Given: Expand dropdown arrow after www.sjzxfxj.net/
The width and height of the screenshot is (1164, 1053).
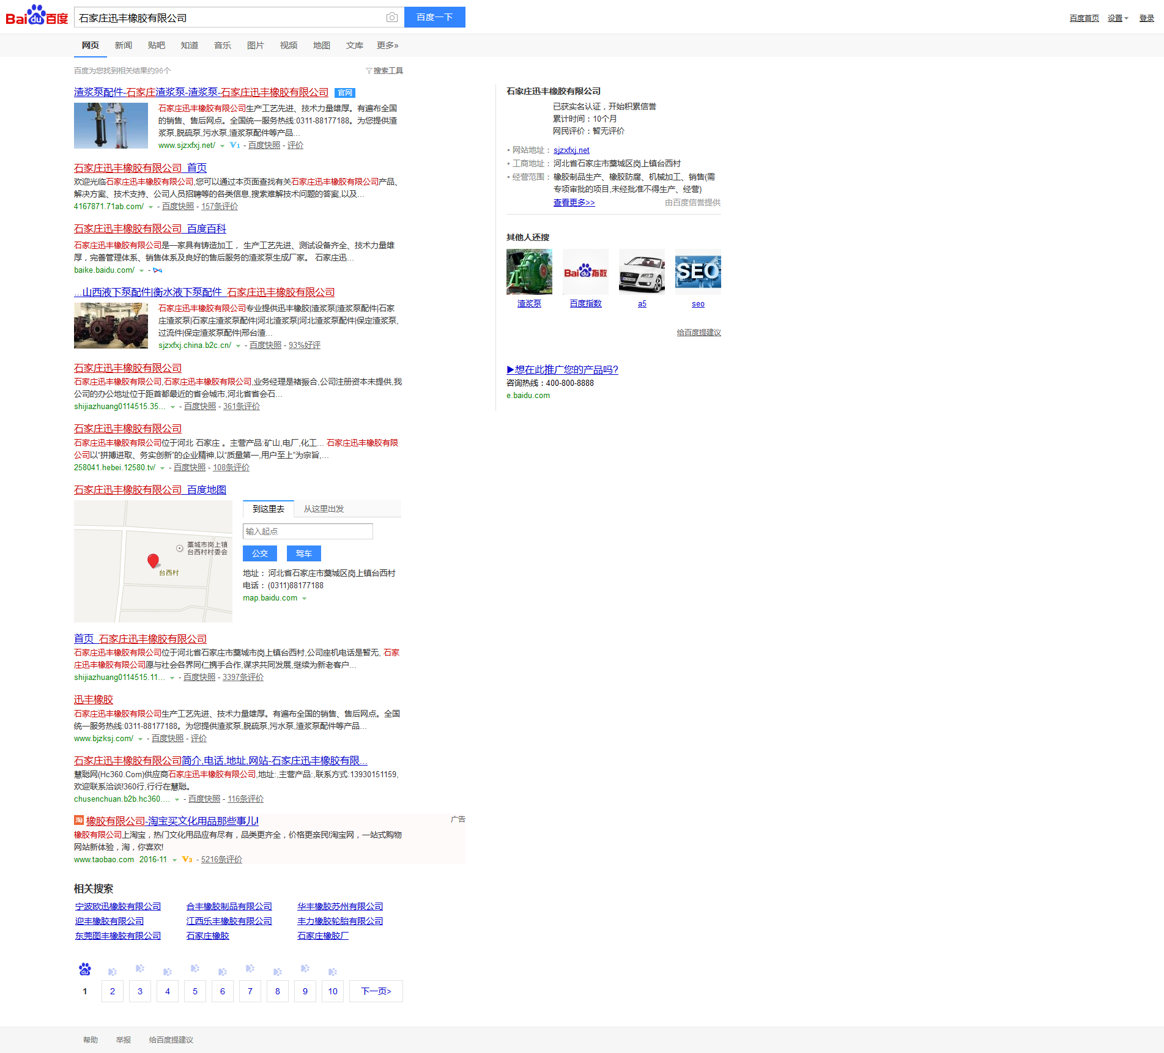Looking at the screenshot, I should click(x=222, y=146).
